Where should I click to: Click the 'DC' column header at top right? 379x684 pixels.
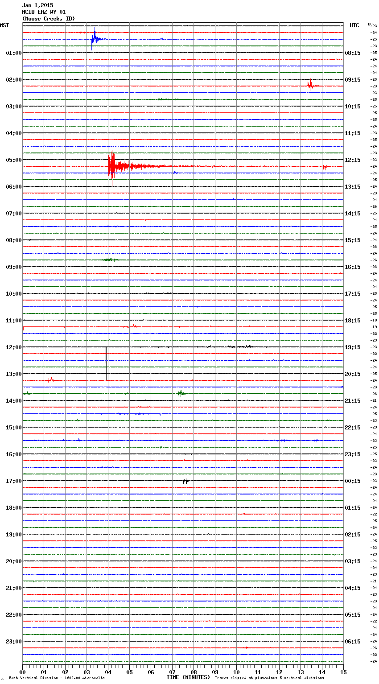click(x=370, y=24)
